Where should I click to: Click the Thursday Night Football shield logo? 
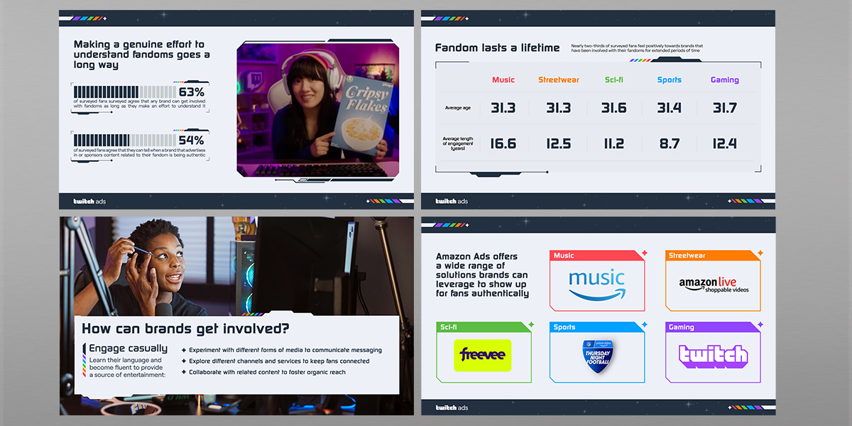coord(598,356)
